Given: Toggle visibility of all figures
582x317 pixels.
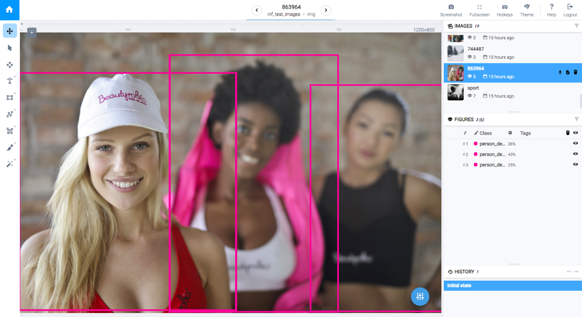Looking at the screenshot, I should click(x=576, y=133).
